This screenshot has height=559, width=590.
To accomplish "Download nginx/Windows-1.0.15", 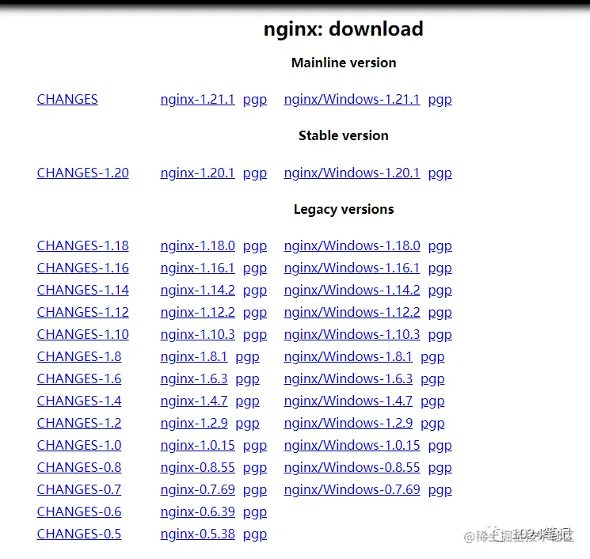I will [352, 446].
